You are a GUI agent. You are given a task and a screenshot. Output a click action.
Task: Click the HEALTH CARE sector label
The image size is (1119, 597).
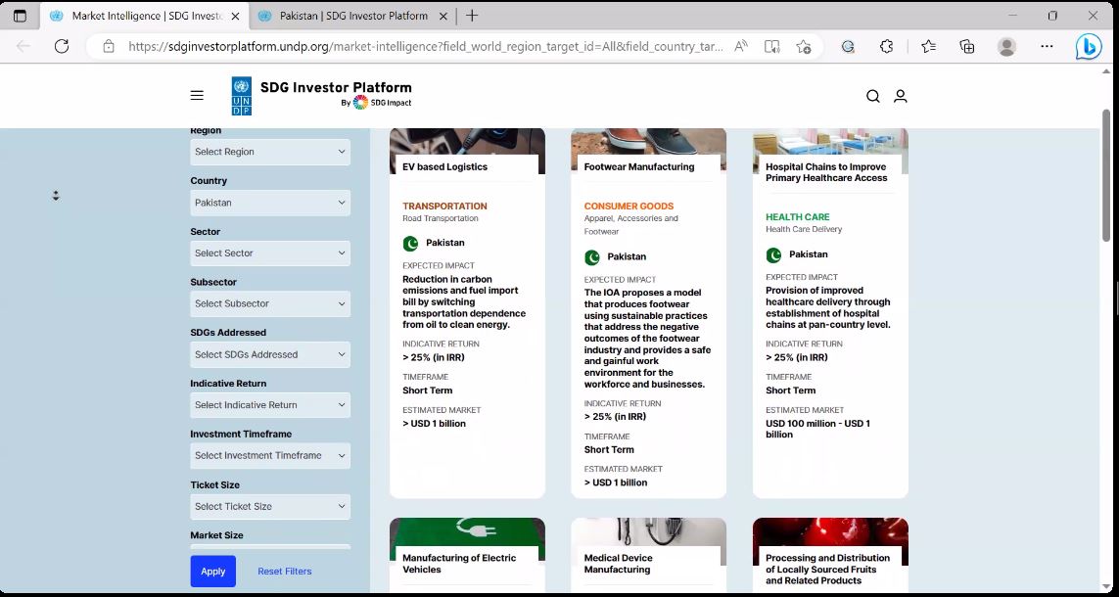pyautogui.click(x=798, y=217)
